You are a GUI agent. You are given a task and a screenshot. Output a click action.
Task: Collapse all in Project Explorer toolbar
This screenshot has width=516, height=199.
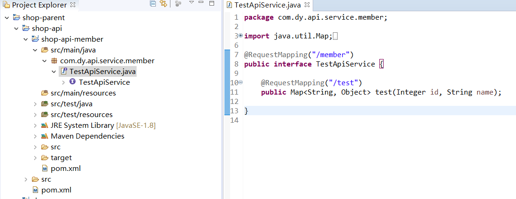153,4
